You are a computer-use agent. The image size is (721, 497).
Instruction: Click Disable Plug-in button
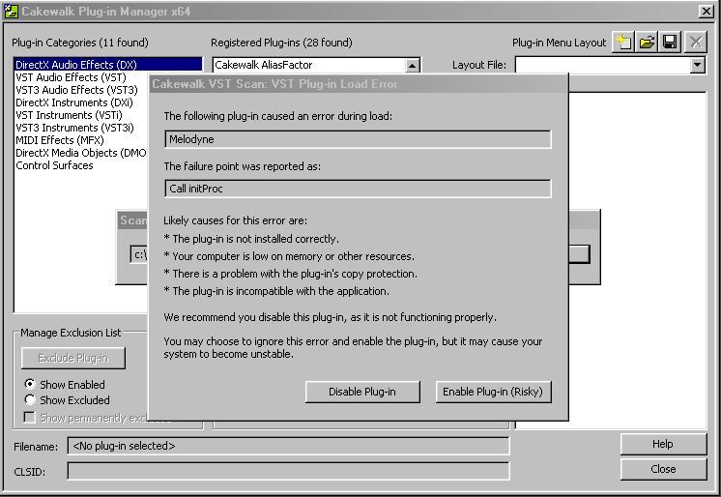(x=362, y=392)
